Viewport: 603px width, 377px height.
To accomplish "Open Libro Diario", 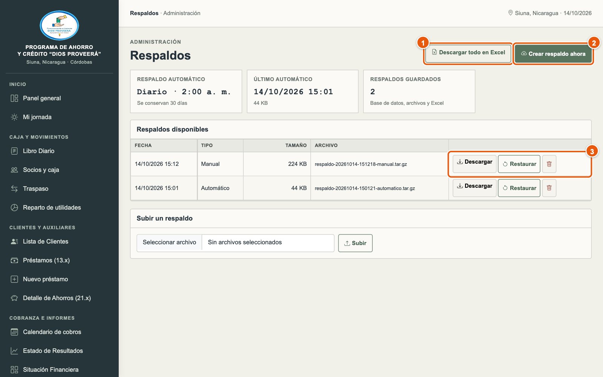I will tap(59, 151).
